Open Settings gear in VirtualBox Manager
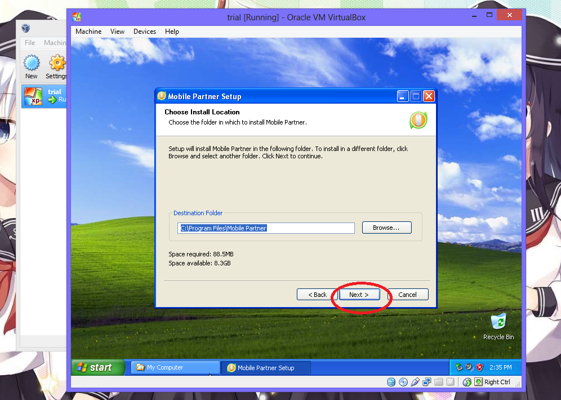The image size is (561, 400). 56,66
